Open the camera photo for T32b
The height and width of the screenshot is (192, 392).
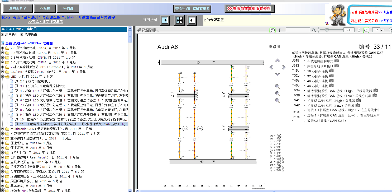(x=331, y=76)
